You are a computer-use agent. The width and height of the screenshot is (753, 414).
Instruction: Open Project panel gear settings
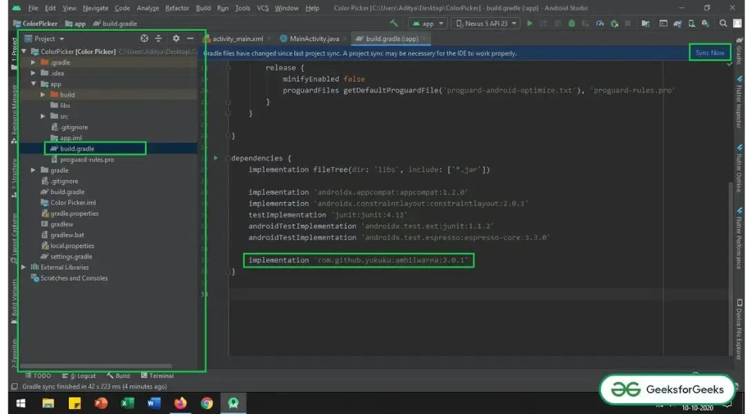click(x=175, y=39)
